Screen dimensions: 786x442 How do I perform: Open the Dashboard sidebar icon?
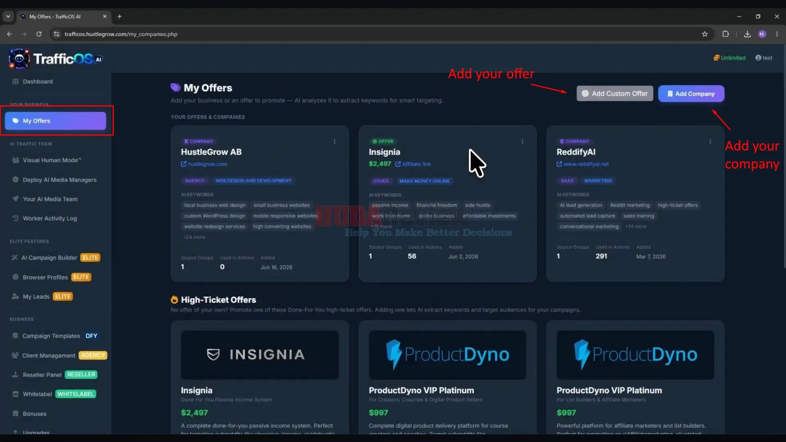[16, 82]
